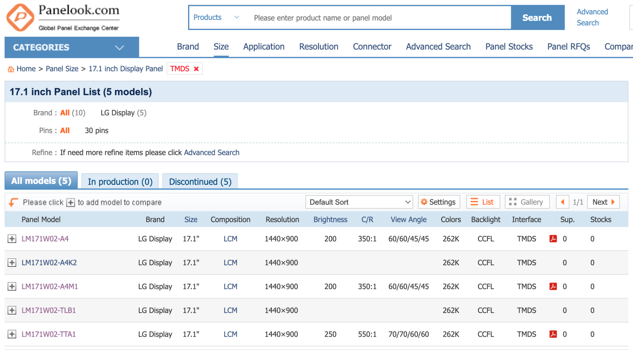Open PDF datasheet for LM171W02-TTA1
633x350 pixels.
[553, 334]
